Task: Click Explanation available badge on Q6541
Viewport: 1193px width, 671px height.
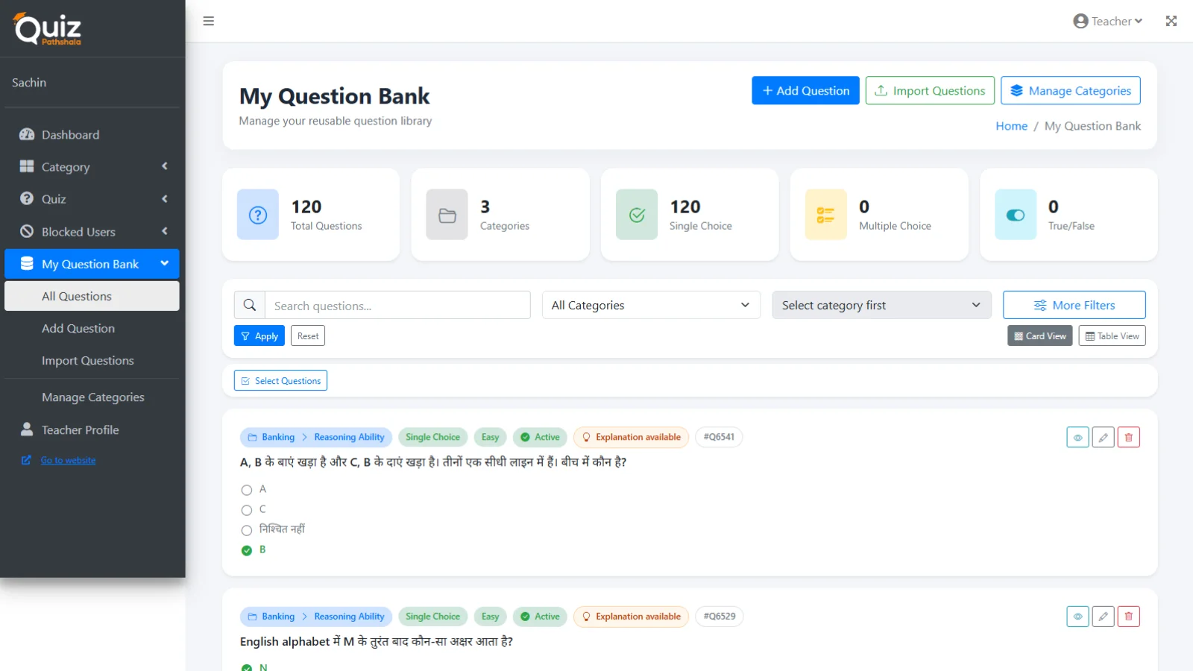Action: tap(631, 437)
